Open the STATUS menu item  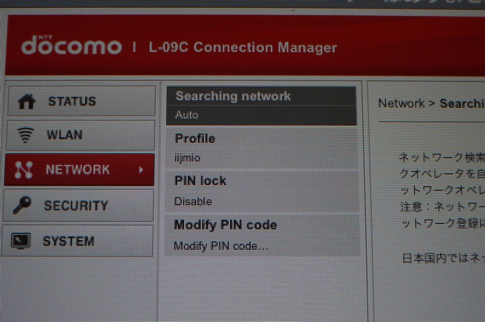[81, 101]
